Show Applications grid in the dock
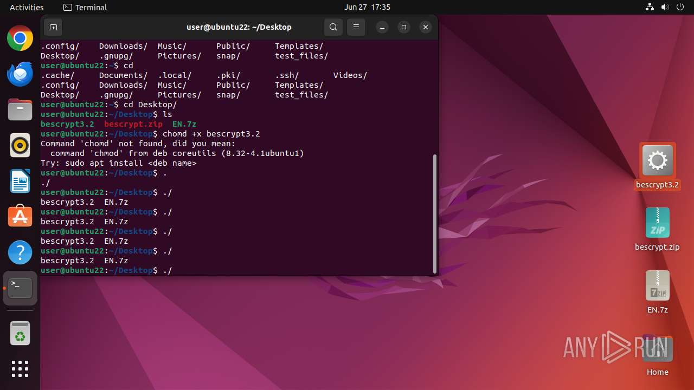Image resolution: width=694 pixels, height=390 pixels. tap(20, 369)
